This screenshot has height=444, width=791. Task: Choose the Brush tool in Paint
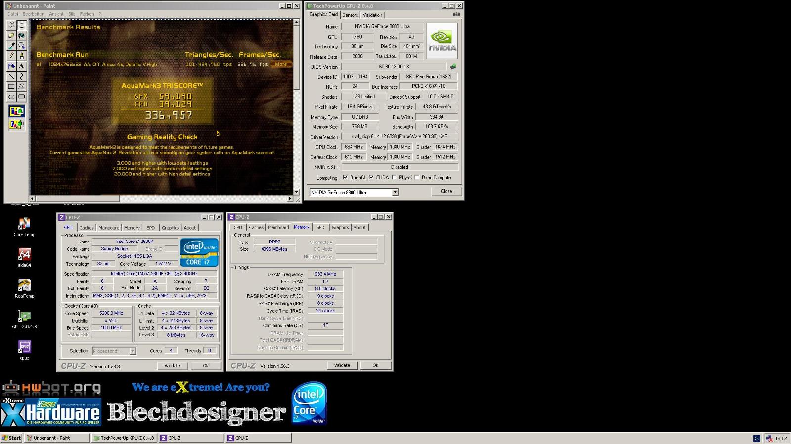pos(22,56)
